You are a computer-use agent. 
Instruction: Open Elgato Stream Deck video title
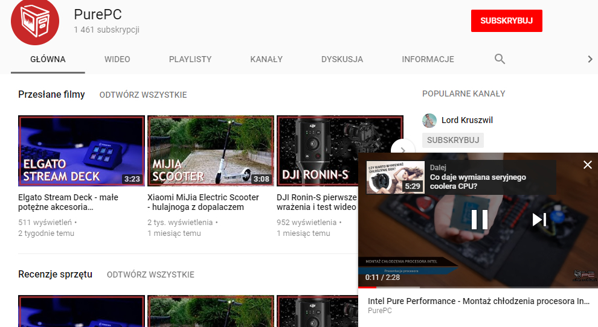(x=68, y=202)
